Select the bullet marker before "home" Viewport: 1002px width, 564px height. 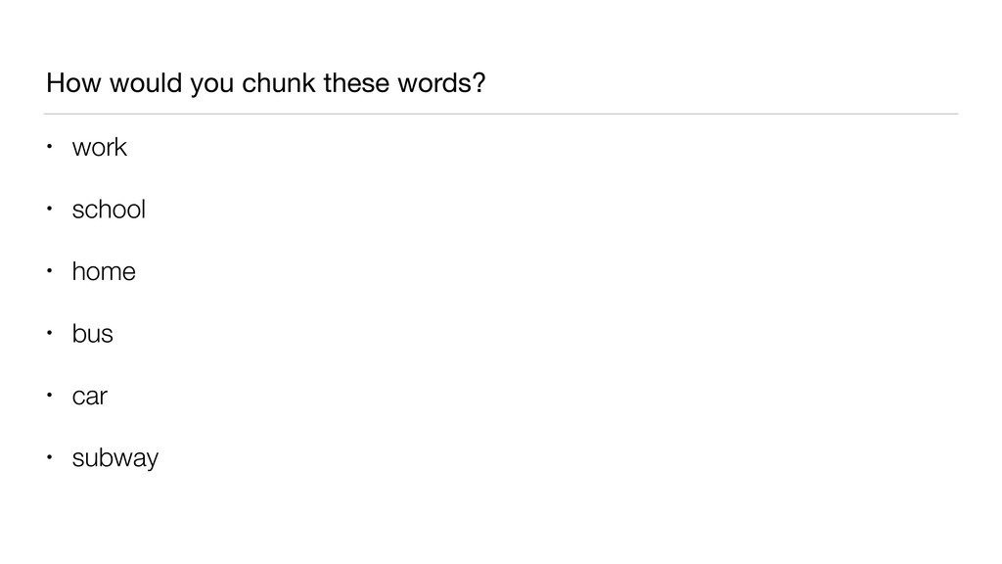pyautogui.click(x=49, y=272)
